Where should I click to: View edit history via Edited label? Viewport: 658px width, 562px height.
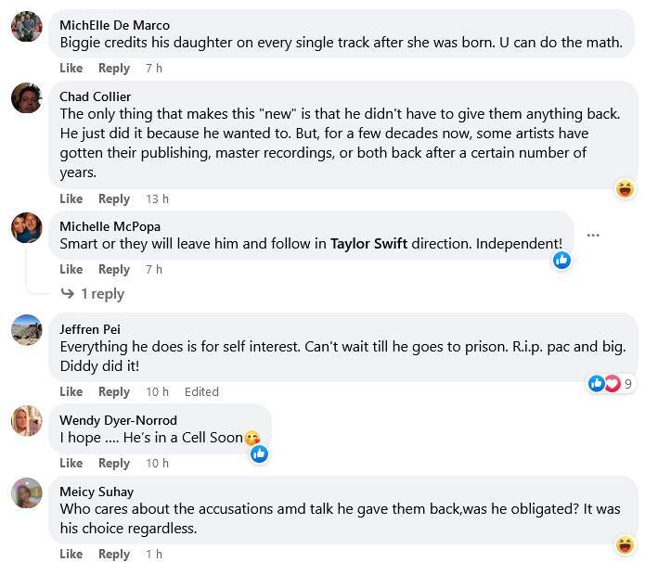click(201, 392)
